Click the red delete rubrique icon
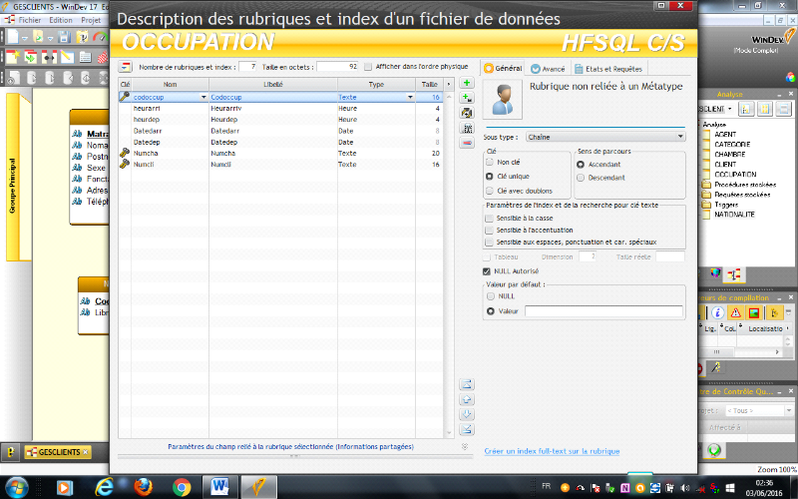 (x=467, y=143)
